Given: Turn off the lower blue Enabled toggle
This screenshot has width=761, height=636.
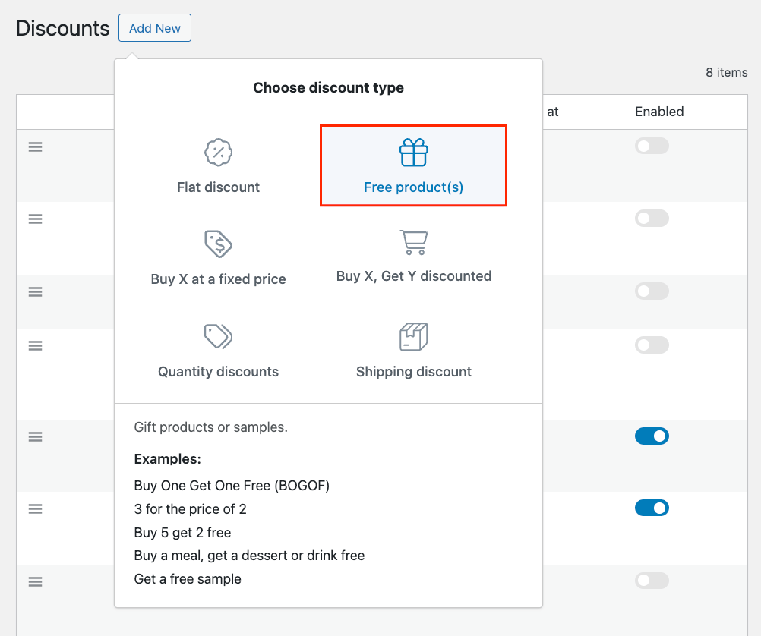Looking at the screenshot, I should [x=652, y=508].
